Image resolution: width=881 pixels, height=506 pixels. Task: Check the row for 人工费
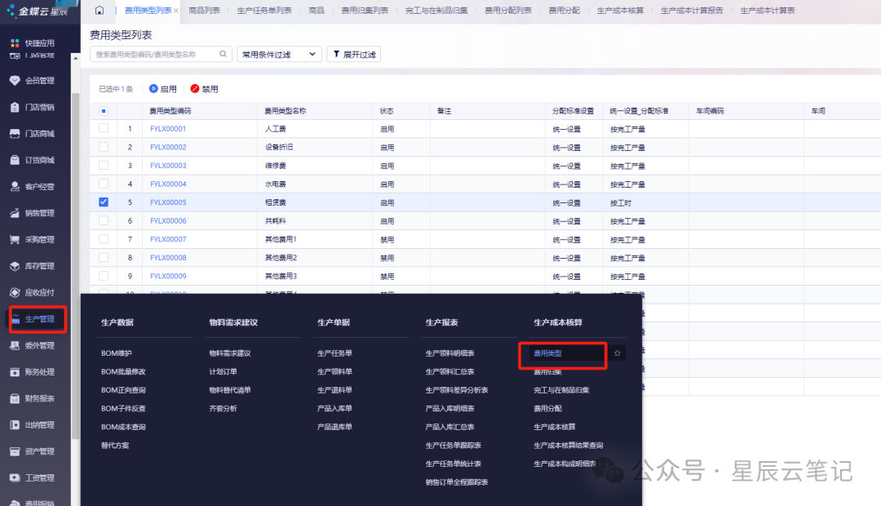coord(104,128)
